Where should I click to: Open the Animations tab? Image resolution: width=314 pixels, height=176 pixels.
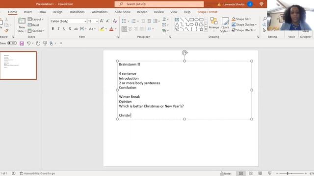[100, 12]
